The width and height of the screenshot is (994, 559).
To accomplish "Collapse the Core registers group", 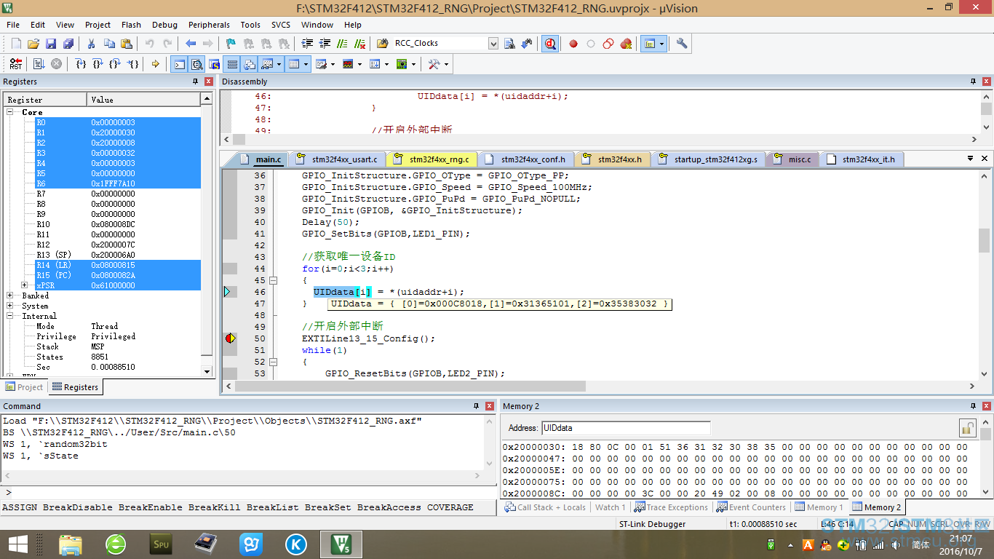I will tap(10, 112).
